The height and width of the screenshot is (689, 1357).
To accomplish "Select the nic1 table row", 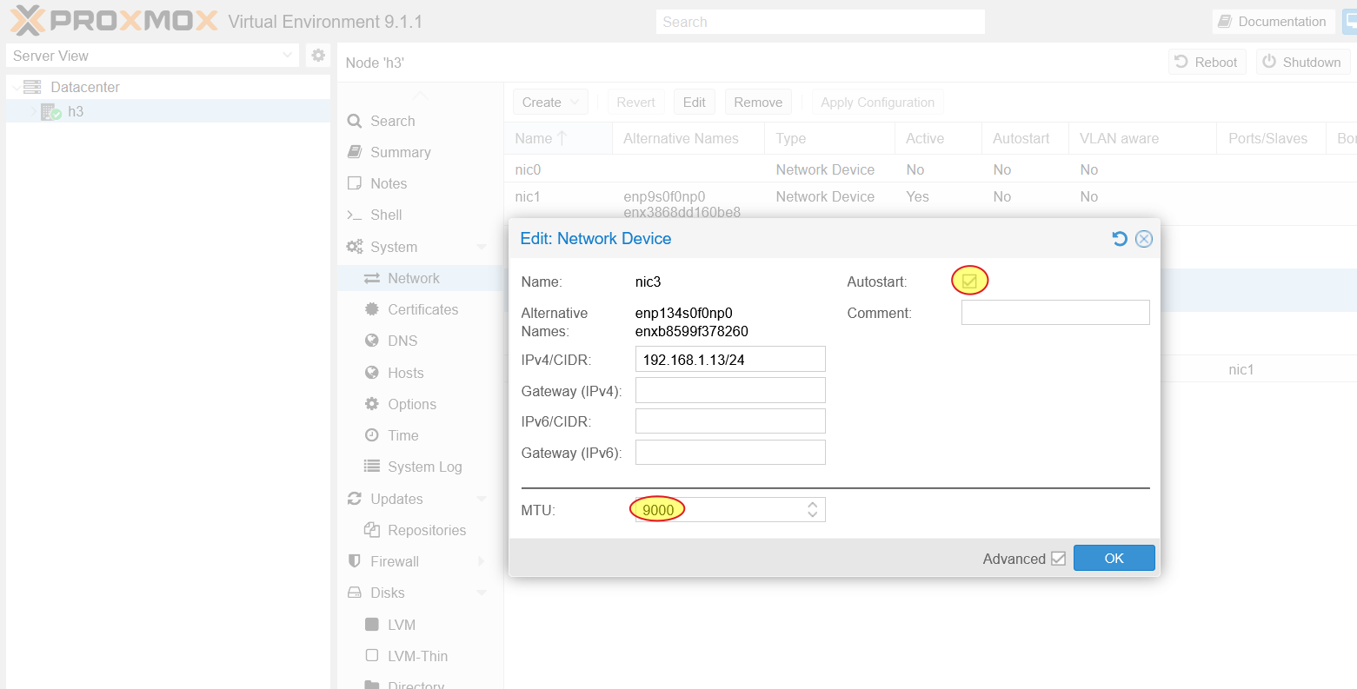I will coord(930,203).
